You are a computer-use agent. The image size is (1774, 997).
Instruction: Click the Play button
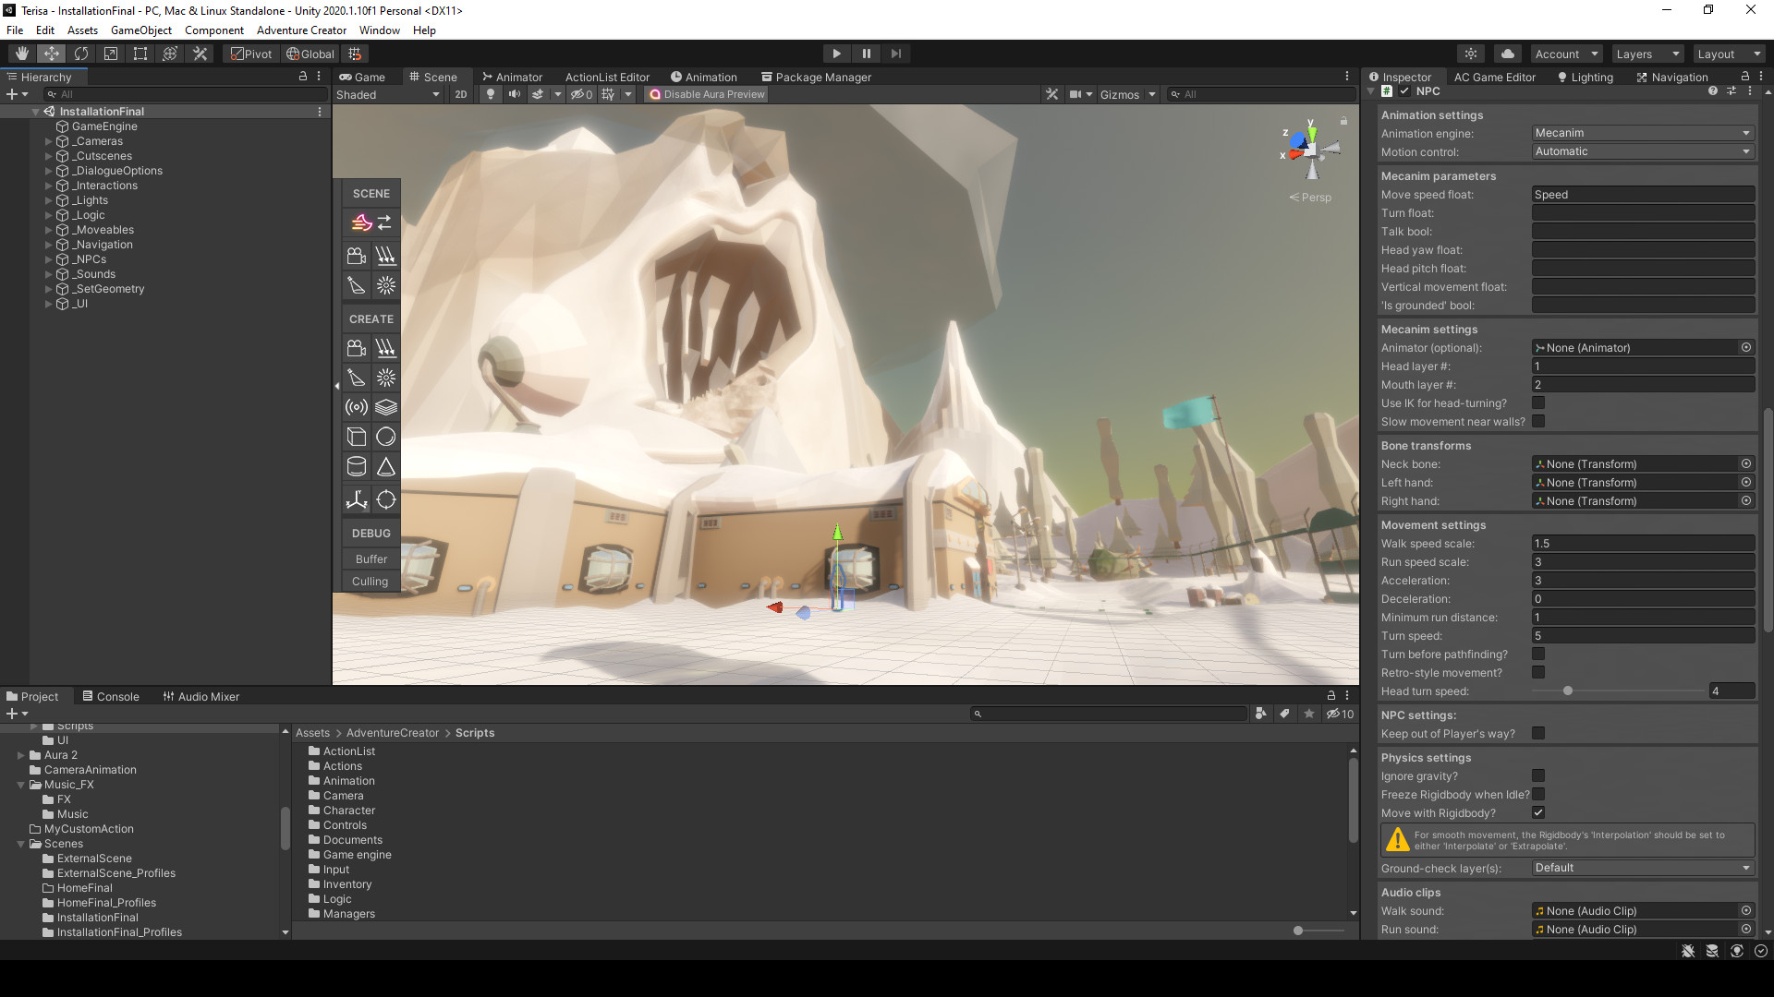tap(836, 54)
